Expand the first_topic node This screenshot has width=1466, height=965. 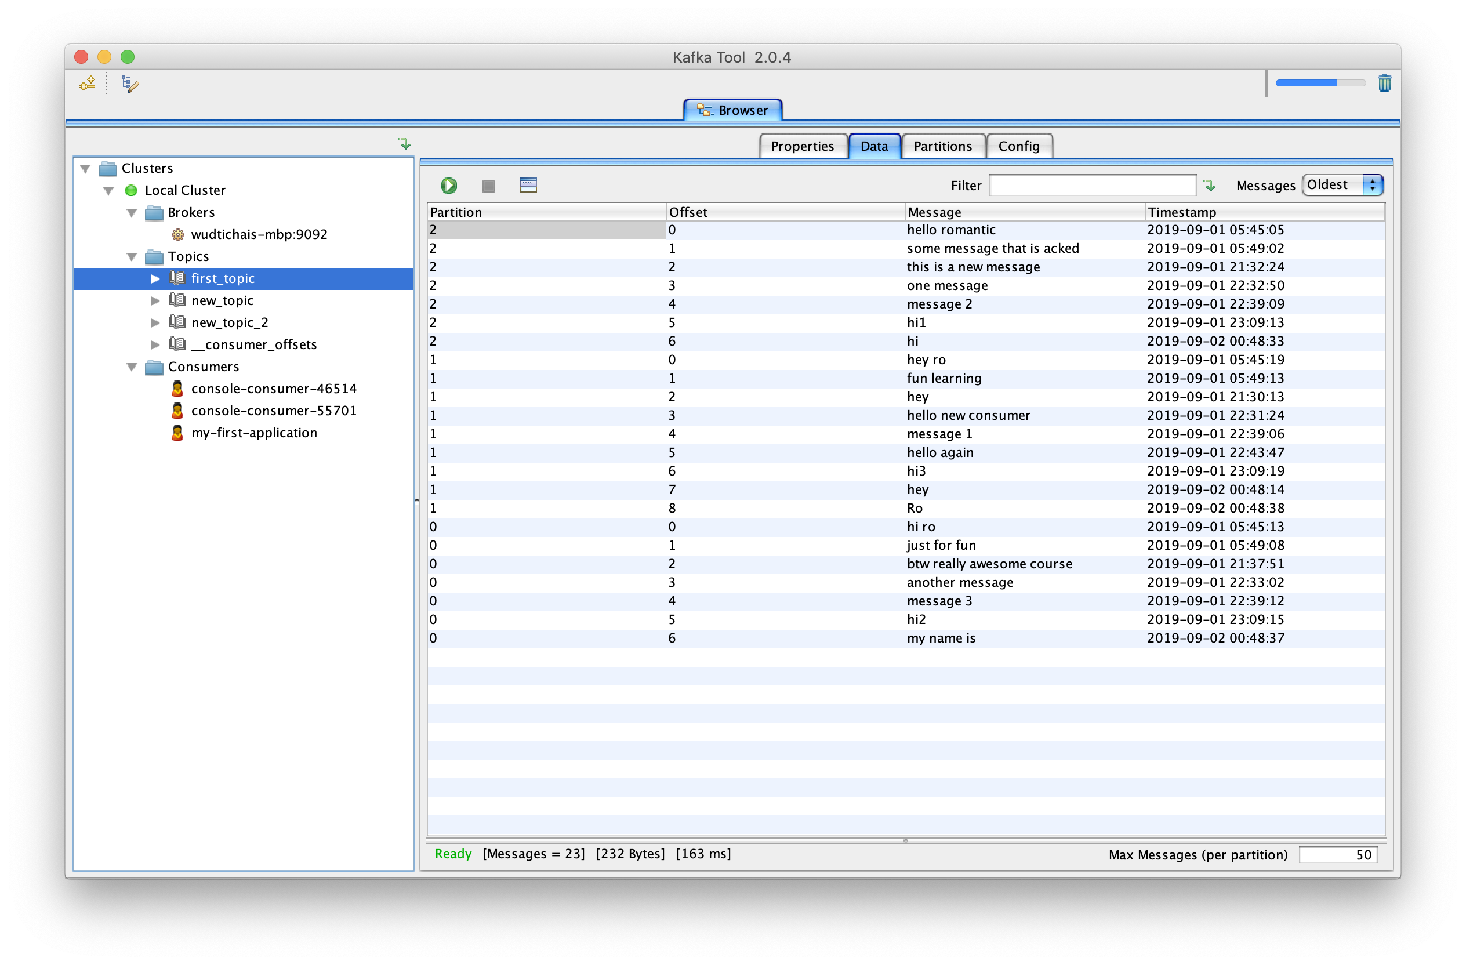pyautogui.click(x=155, y=279)
